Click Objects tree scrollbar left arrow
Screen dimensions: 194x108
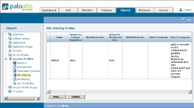click(x=6, y=98)
